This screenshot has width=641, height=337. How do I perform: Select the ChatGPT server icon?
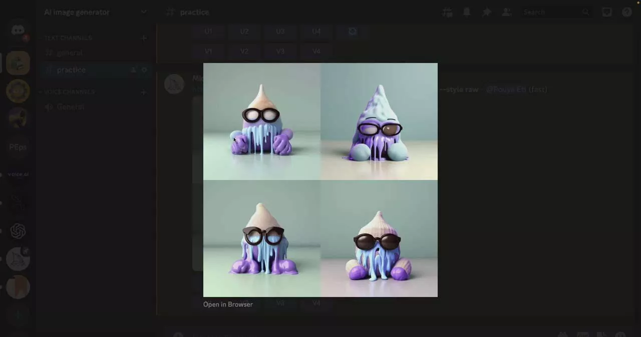pos(18,230)
